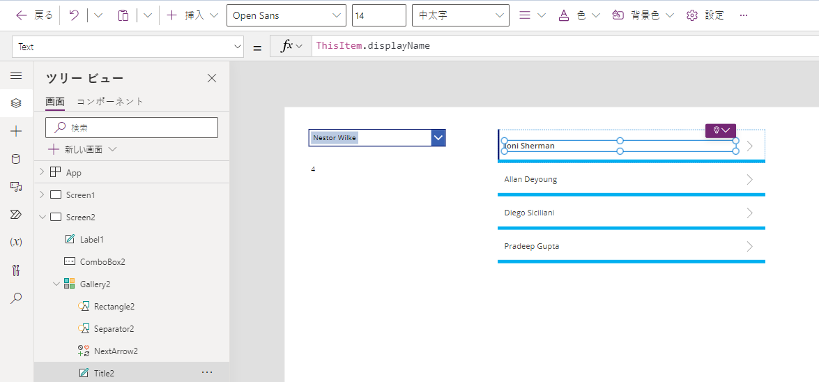Click the formula bar containing ThisItem.displayName
819x382 pixels.
click(x=565, y=47)
